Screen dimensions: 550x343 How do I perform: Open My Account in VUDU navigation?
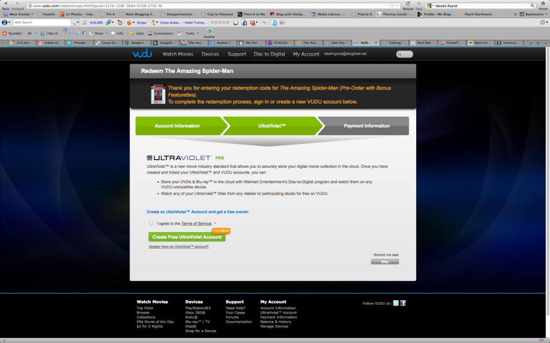pos(306,54)
